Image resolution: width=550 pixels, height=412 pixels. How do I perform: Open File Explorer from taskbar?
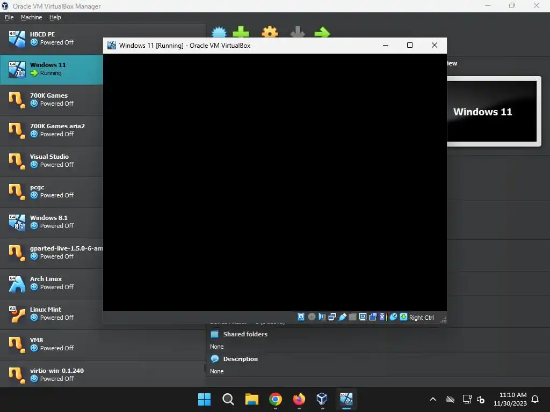(251, 399)
